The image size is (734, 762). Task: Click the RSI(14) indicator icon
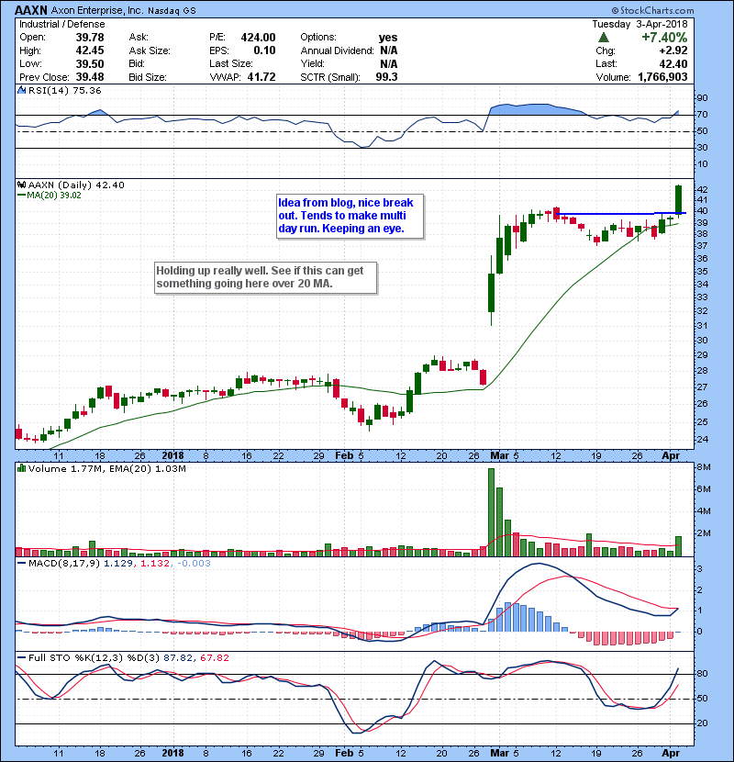coord(21,90)
